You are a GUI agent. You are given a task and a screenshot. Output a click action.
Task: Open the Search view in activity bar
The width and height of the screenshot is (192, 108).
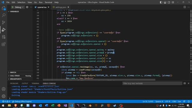[x=4, y=15]
